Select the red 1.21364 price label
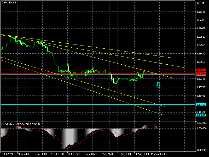 201,74
